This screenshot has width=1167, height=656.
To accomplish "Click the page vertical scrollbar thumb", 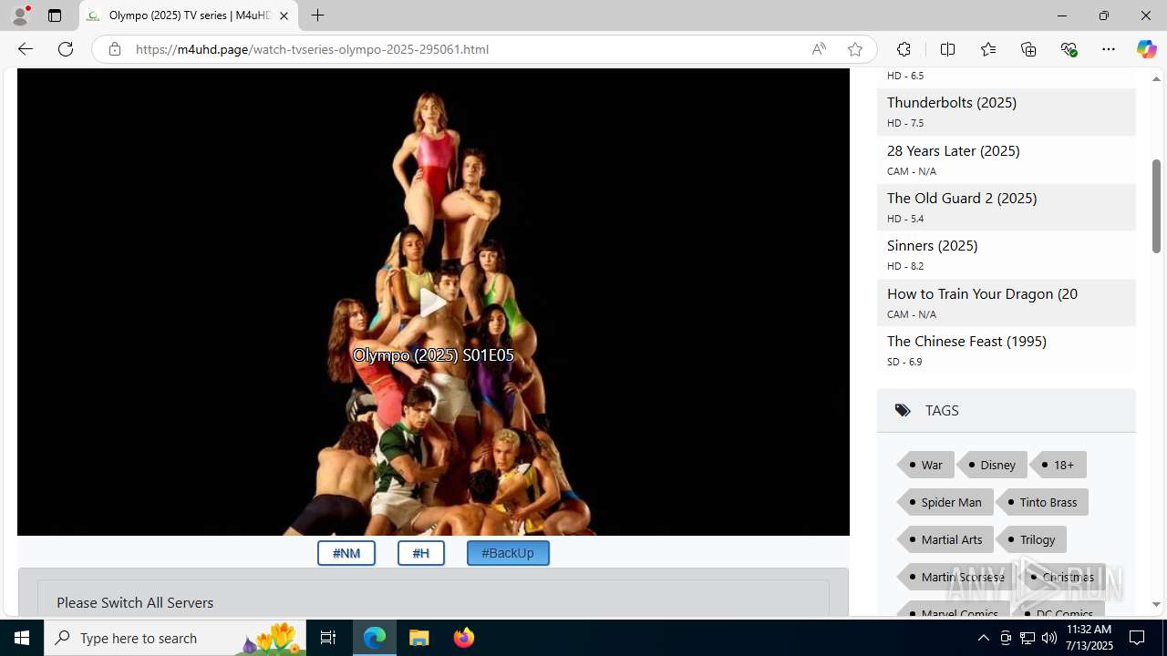I will click(x=1156, y=206).
